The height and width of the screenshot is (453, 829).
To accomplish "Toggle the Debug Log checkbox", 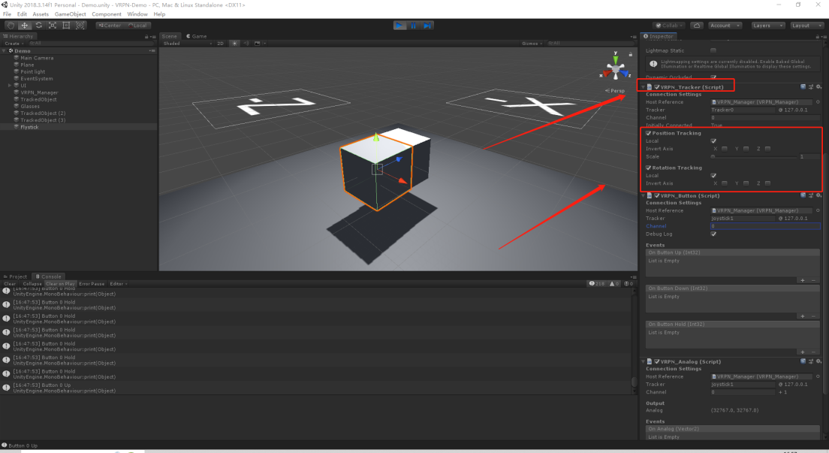I will click(713, 234).
